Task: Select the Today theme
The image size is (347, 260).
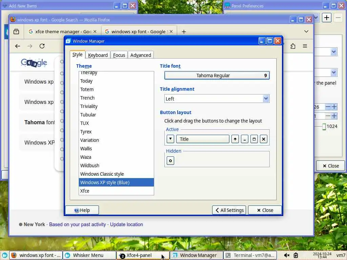Action: coord(116,81)
